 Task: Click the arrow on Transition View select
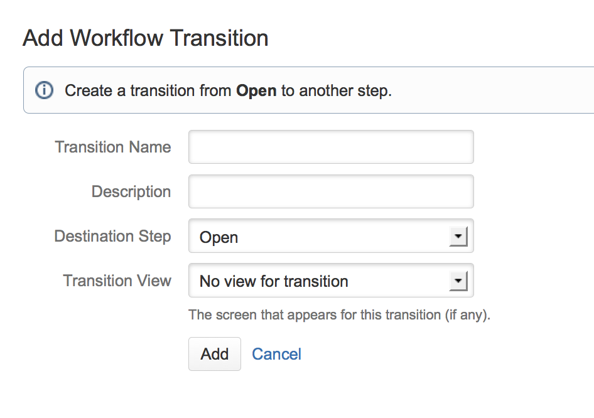click(458, 281)
